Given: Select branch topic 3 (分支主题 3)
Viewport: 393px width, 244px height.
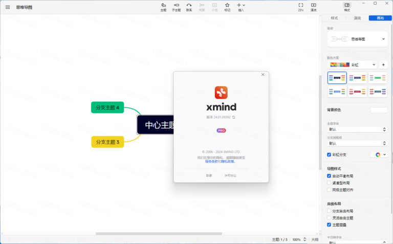Looking at the screenshot, I should point(107,142).
